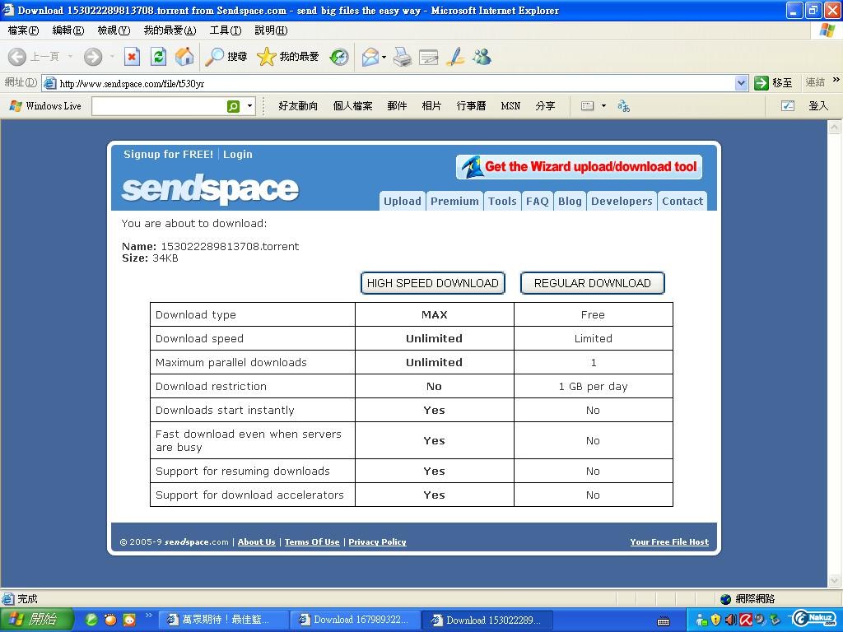Expand the address bar dropdown
This screenshot has width=843, height=632.
pyautogui.click(x=742, y=83)
